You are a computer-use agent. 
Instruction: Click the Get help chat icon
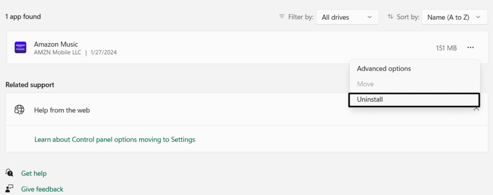(10, 173)
